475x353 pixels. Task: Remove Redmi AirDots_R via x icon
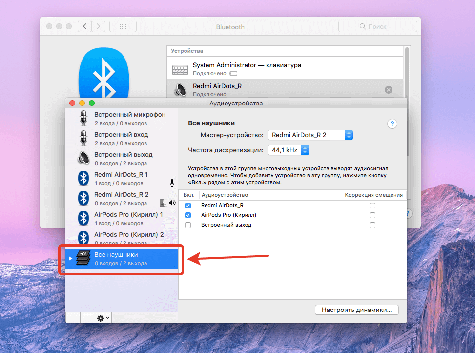coord(388,90)
